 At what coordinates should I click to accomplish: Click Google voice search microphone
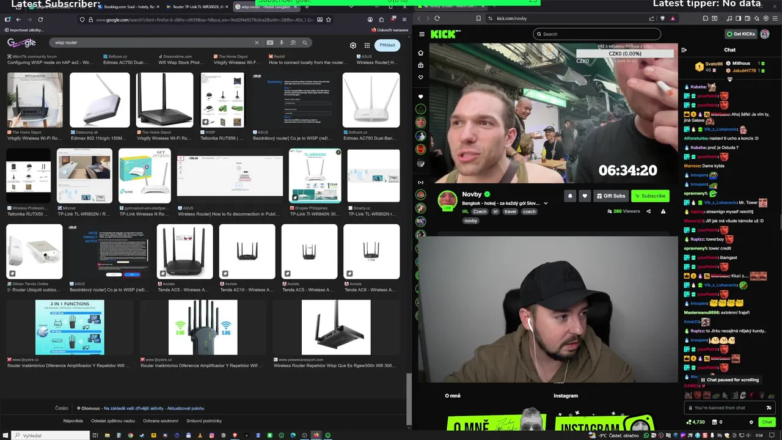282,43
